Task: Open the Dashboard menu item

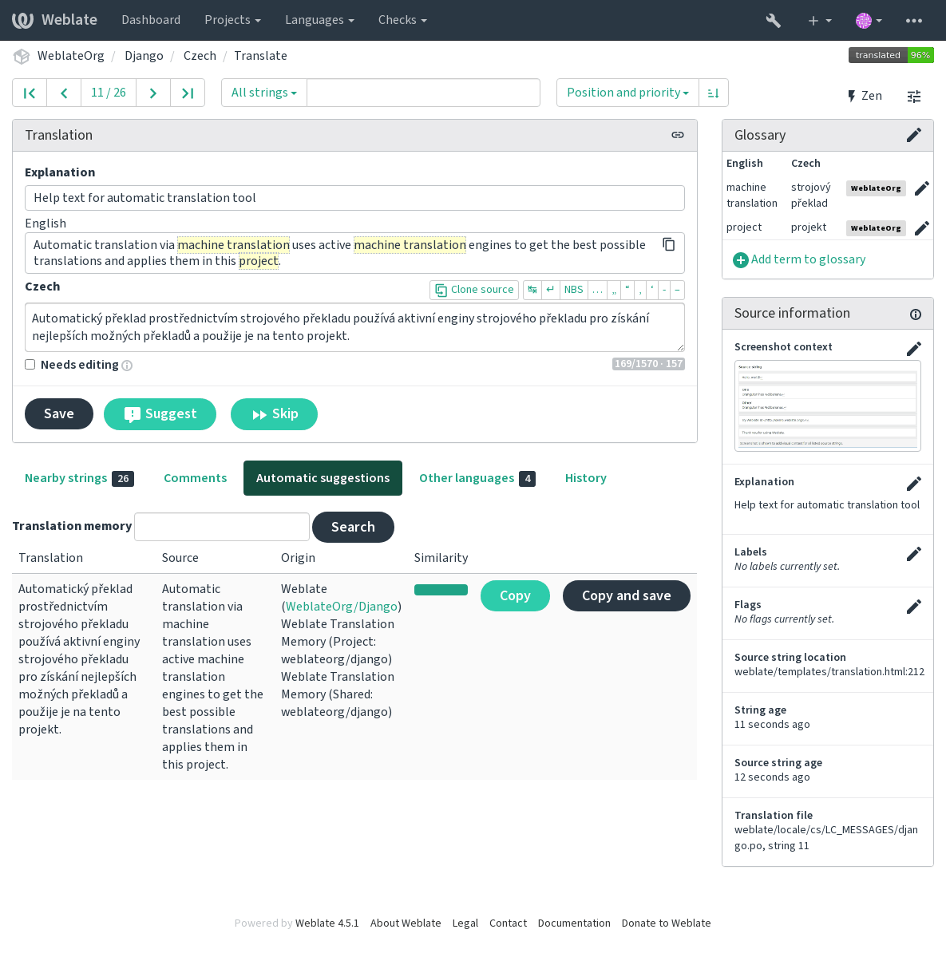Action: pyautogui.click(x=151, y=20)
